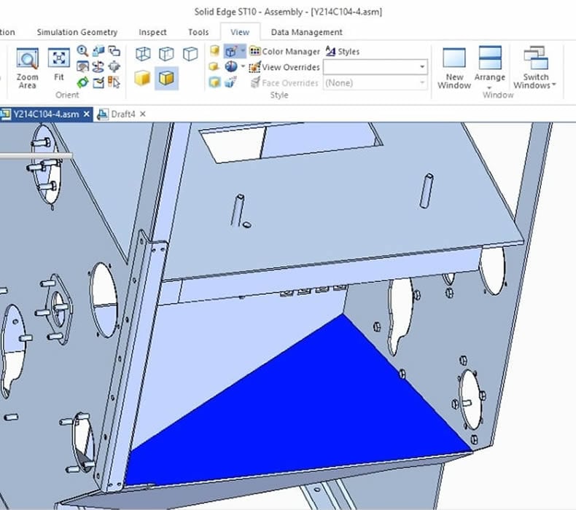Screen dimensions: 576x510
Task: Switch to the Inspect ribbon tab
Action: [x=152, y=32]
